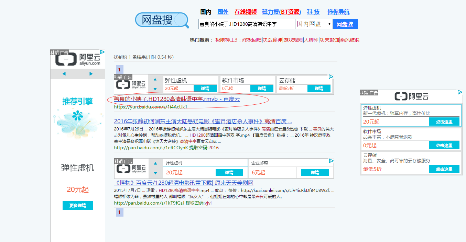
Task: Focus the search query input field
Action: 247,24
